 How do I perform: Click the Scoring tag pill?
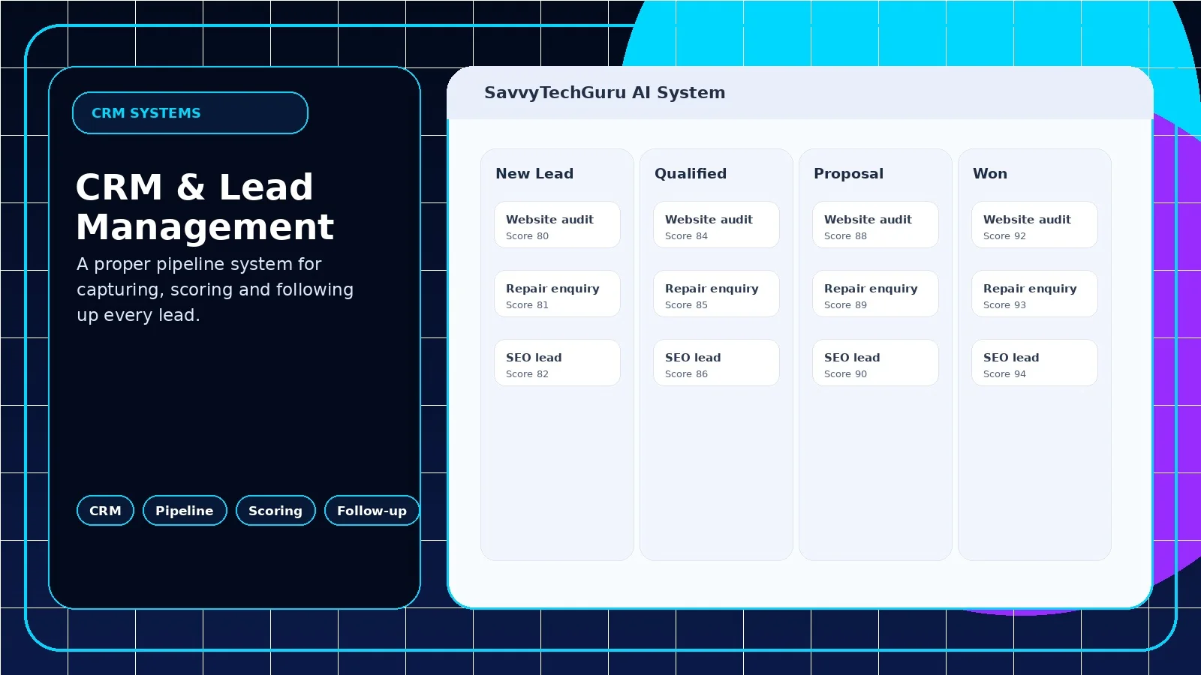pyautogui.click(x=275, y=511)
